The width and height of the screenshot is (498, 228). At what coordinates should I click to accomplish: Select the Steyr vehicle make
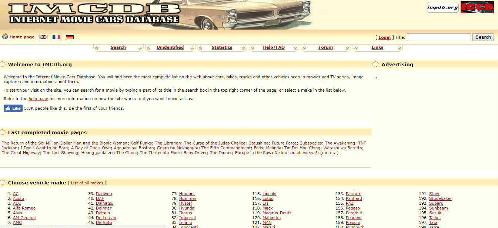(x=434, y=194)
